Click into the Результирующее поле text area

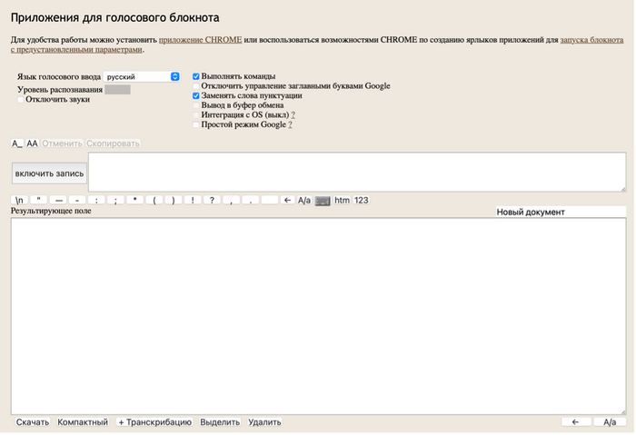318,316
